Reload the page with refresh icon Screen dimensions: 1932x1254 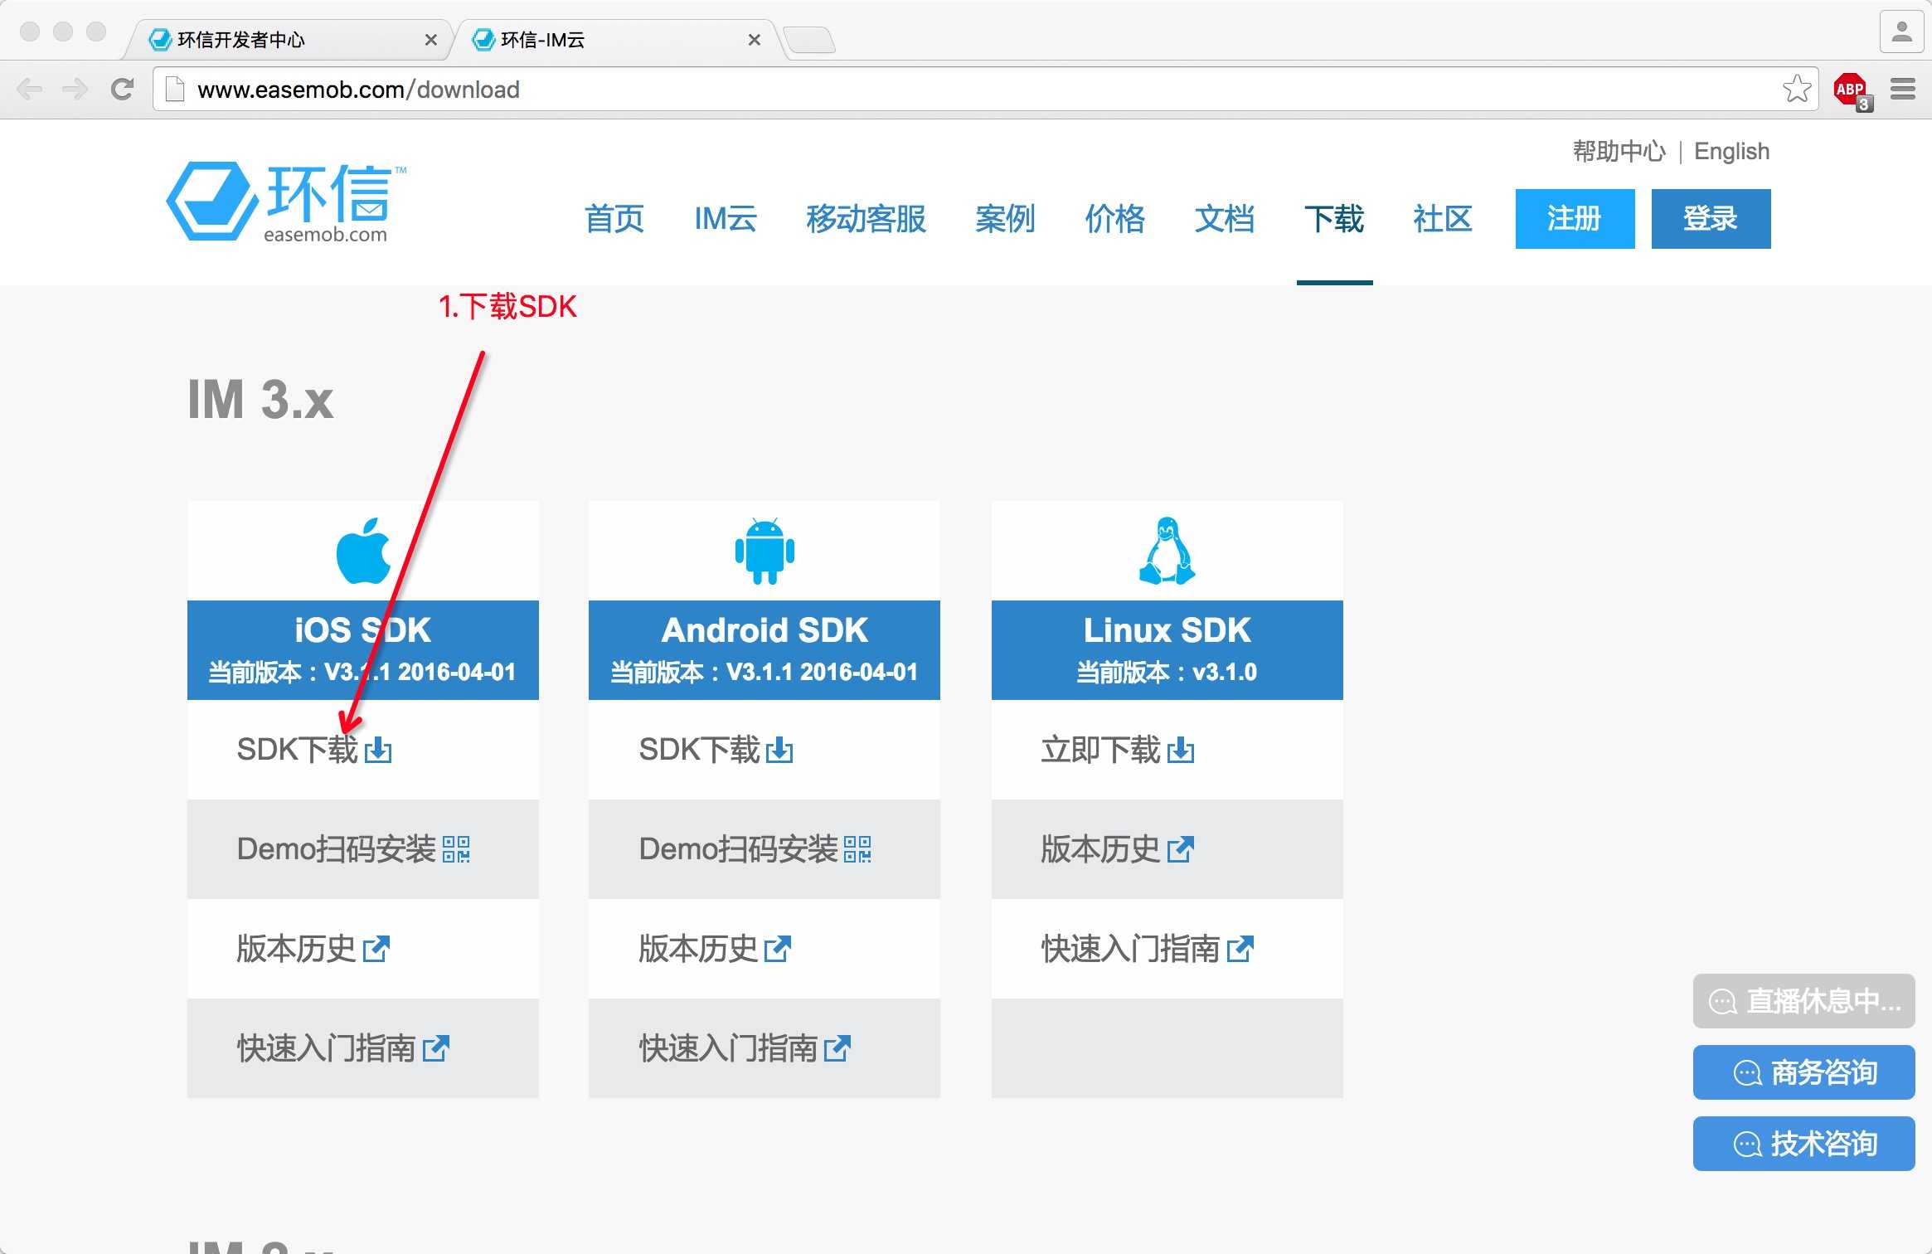pos(123,89)
